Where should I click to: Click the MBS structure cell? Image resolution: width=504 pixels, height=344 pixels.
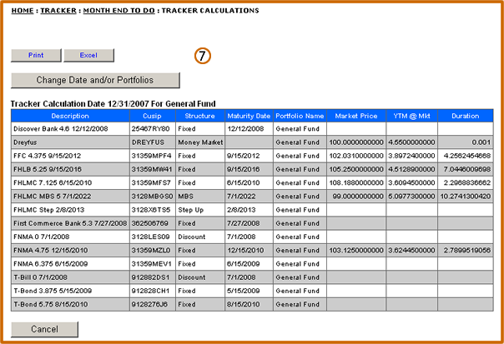(x=200, y=196)
